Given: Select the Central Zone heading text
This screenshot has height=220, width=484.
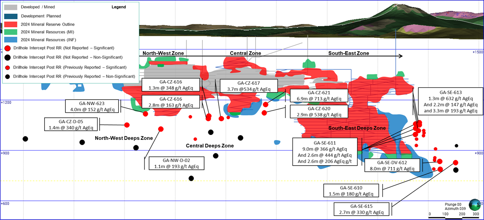Looking at the screenshot, I should point(245,53).
